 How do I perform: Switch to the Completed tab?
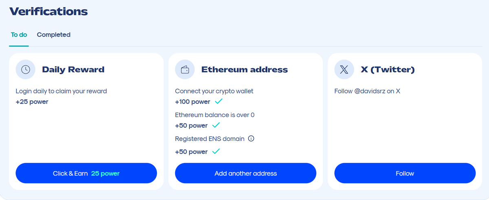(x=53, y=35)
